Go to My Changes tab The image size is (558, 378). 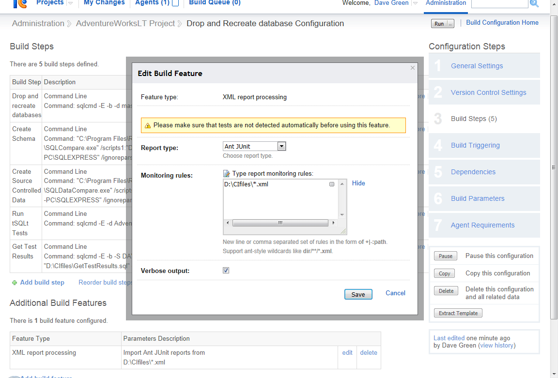point(104,3)
